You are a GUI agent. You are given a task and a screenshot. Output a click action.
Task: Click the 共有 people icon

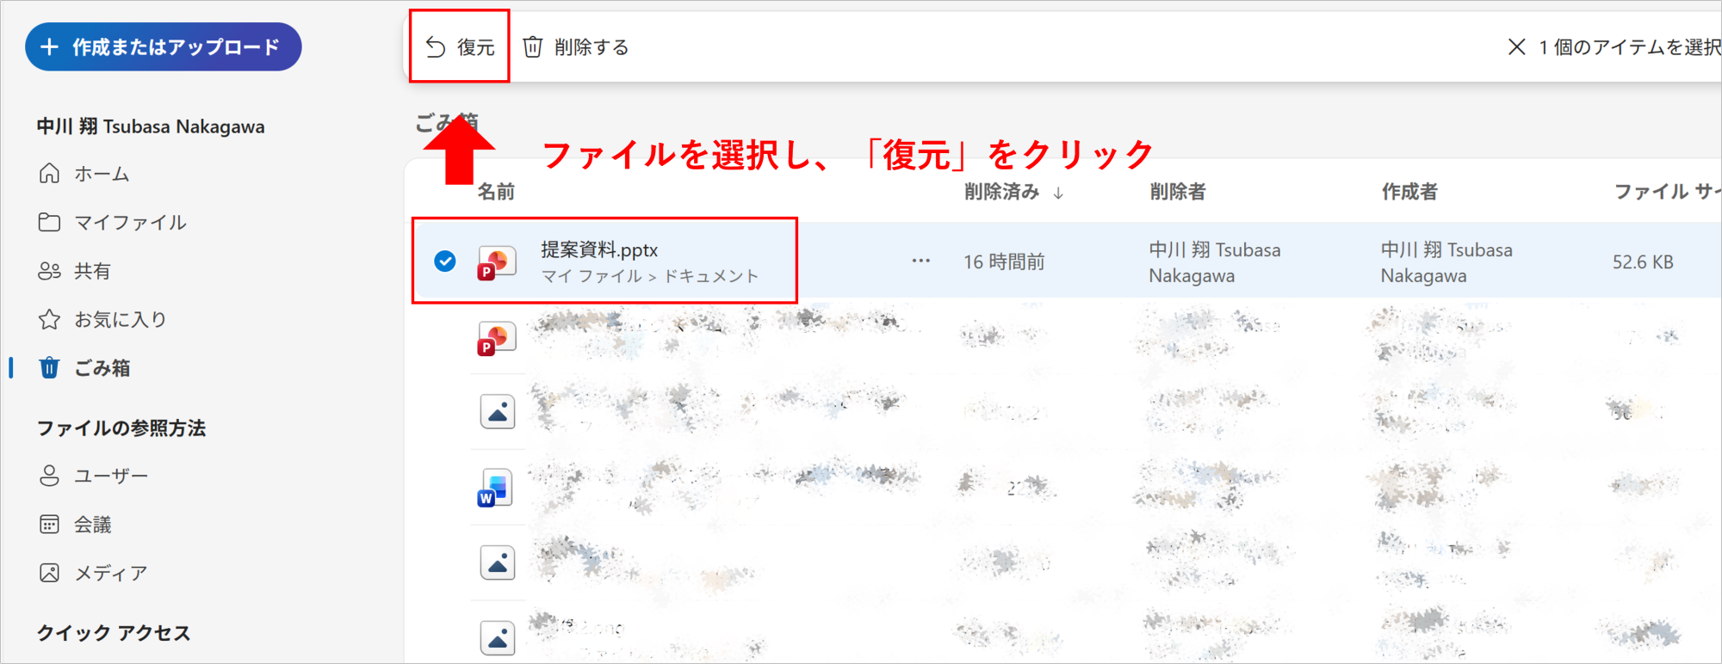[x=49, y=272]
